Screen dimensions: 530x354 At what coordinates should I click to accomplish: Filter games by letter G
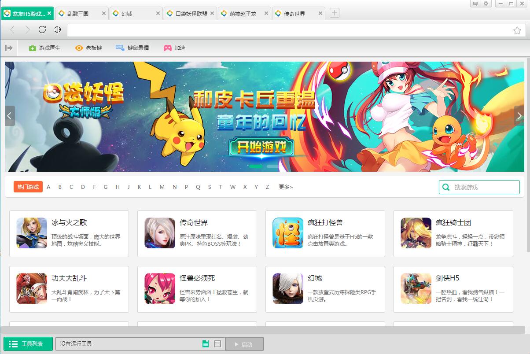tap(106, 187)
